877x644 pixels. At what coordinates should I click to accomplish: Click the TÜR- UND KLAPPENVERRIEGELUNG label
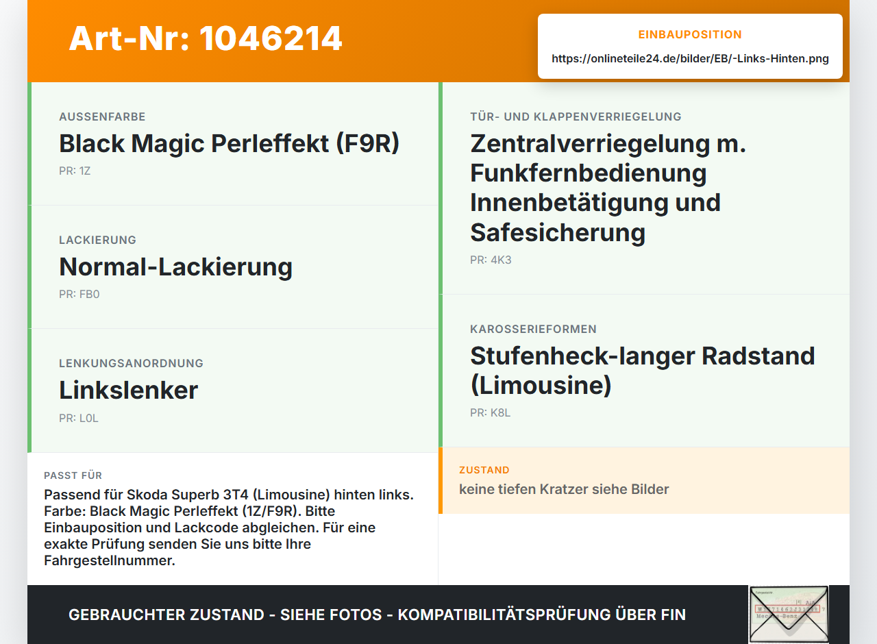[576, 117]
